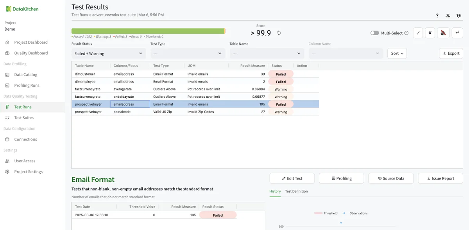The width and height of the screenshot is (469, 230).
Task: Click the Issue Report button
Action: (x=440, y=178)
